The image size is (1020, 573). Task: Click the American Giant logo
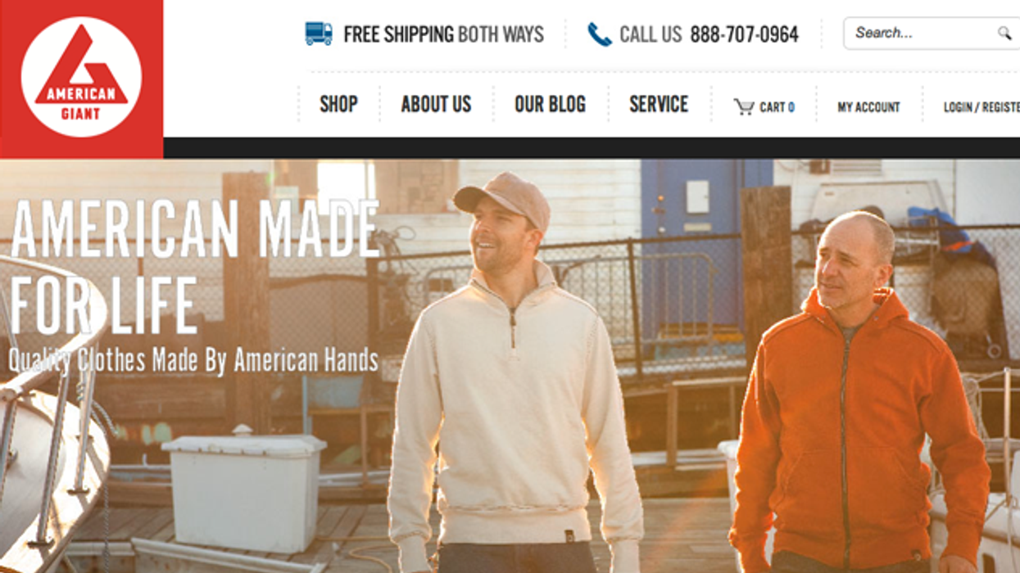(x=81, y=79)
